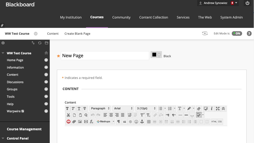Toggle spell check ABC button
Viewport: 254px width, 143px height.
199,115
